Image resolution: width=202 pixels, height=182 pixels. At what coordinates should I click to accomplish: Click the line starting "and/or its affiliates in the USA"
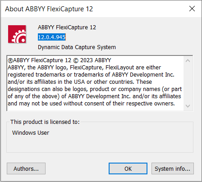[x=80, y=82]
